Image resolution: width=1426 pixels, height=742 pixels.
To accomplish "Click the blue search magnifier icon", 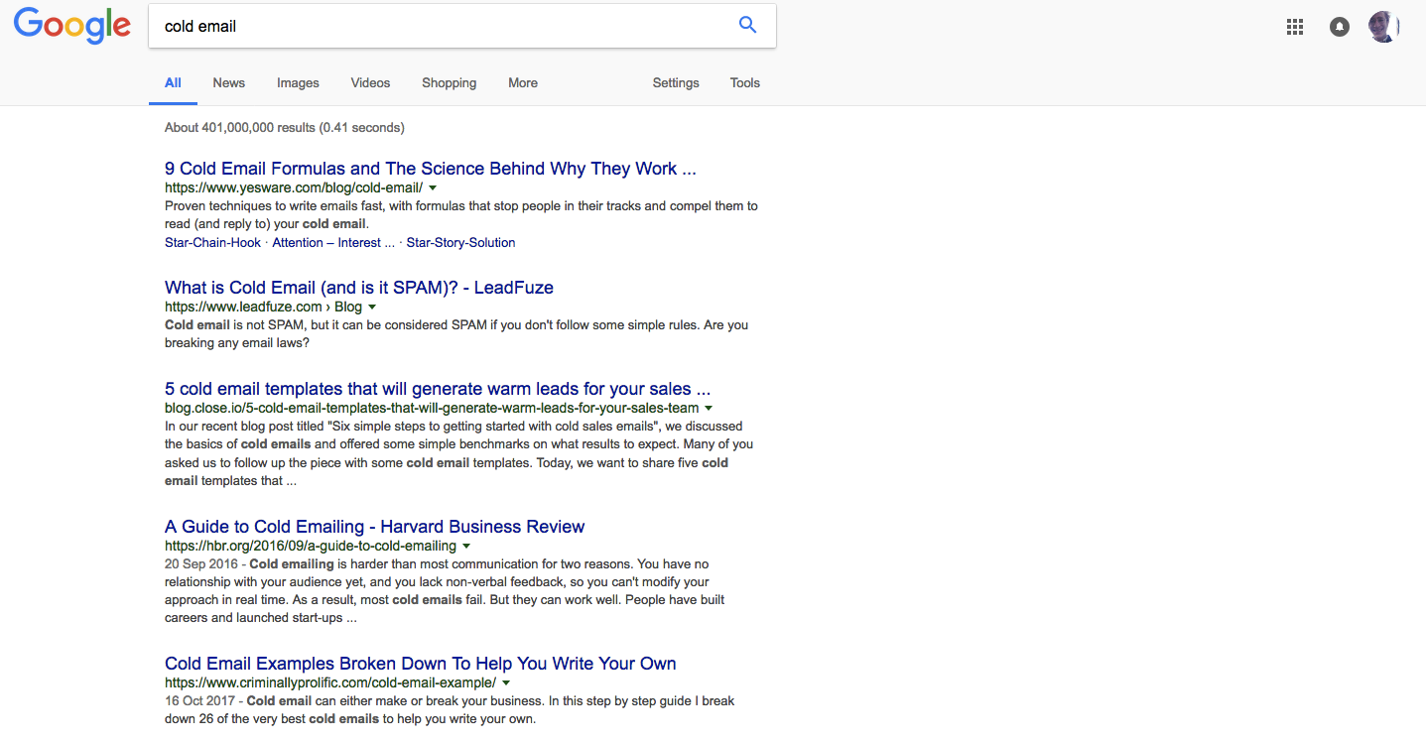I will 747,26.
